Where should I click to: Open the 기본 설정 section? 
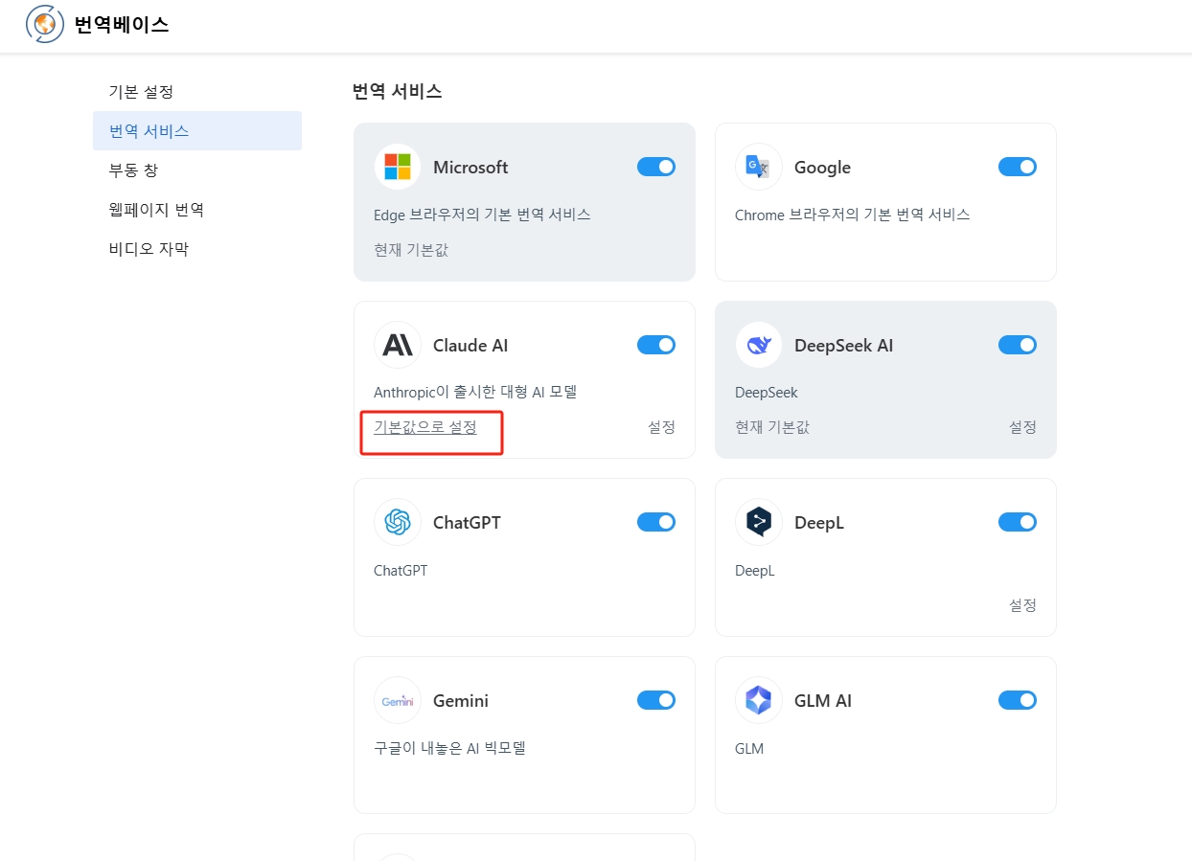coord(197,92)
